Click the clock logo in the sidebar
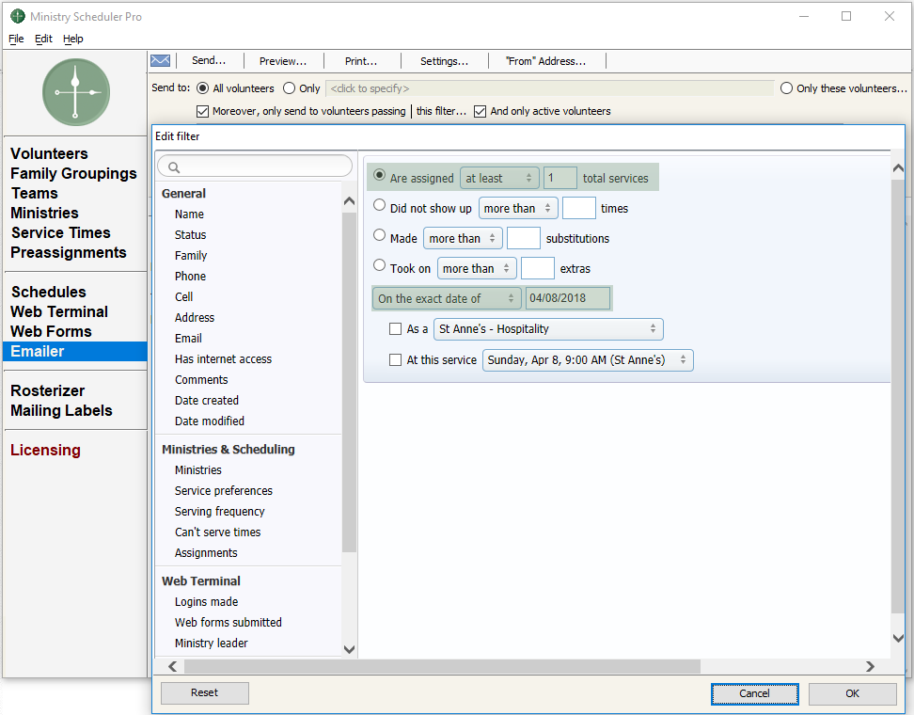This screenshot has width=914, height=715. [76, 92]
